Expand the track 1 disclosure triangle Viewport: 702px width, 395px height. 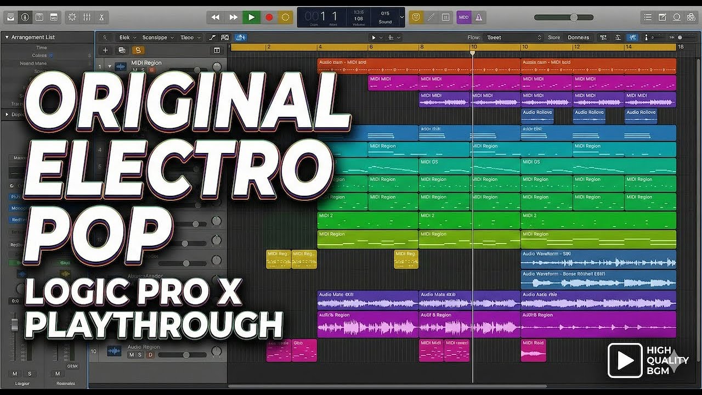(x=109, y=66)
